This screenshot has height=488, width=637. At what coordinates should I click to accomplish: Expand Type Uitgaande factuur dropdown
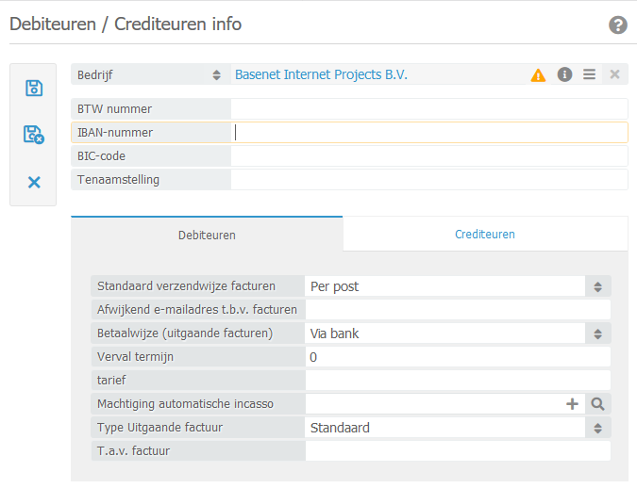pos(597,428)
